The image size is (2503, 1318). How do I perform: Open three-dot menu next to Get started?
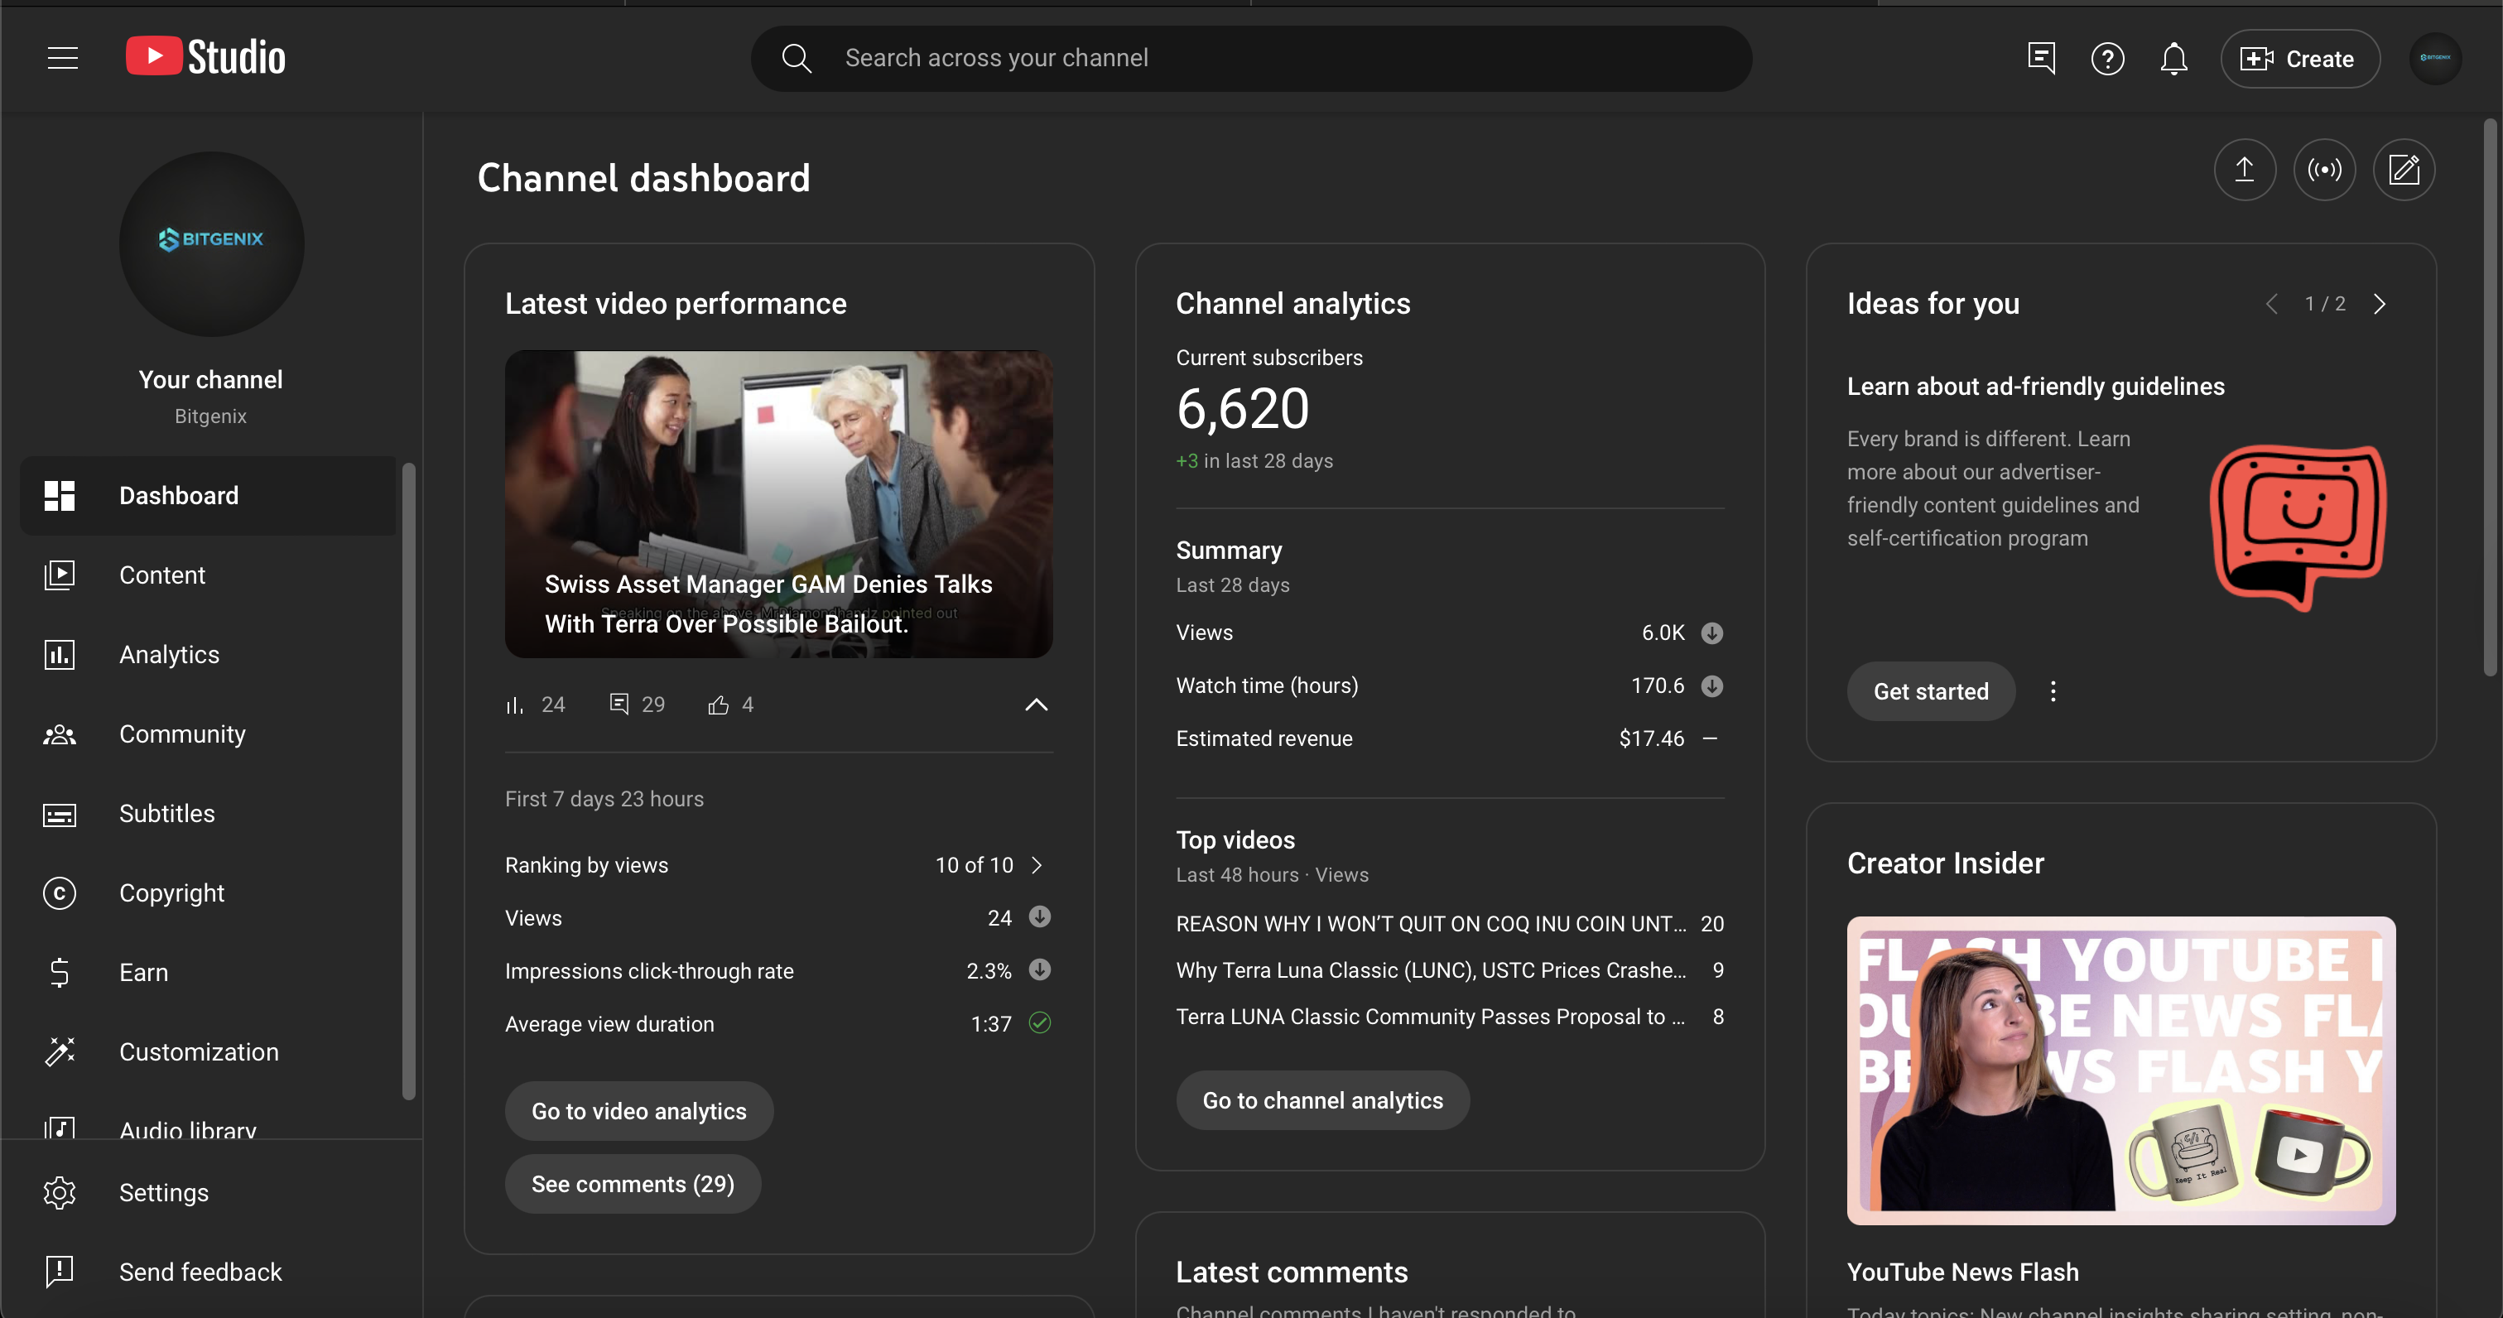[2053, 691]
